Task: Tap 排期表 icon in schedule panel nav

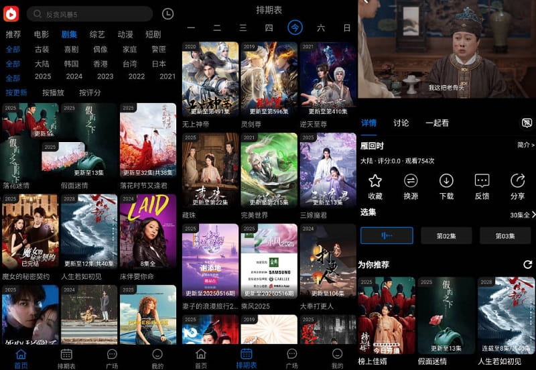Action: [x=246, y=354]
